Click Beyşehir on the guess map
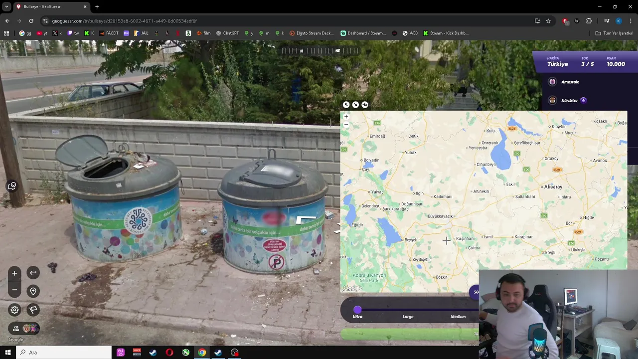 pos(412,240)
